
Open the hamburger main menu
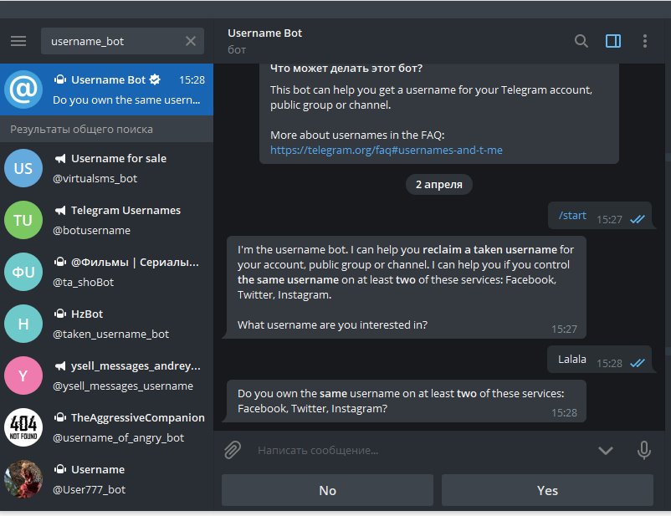tap(18, 41)
